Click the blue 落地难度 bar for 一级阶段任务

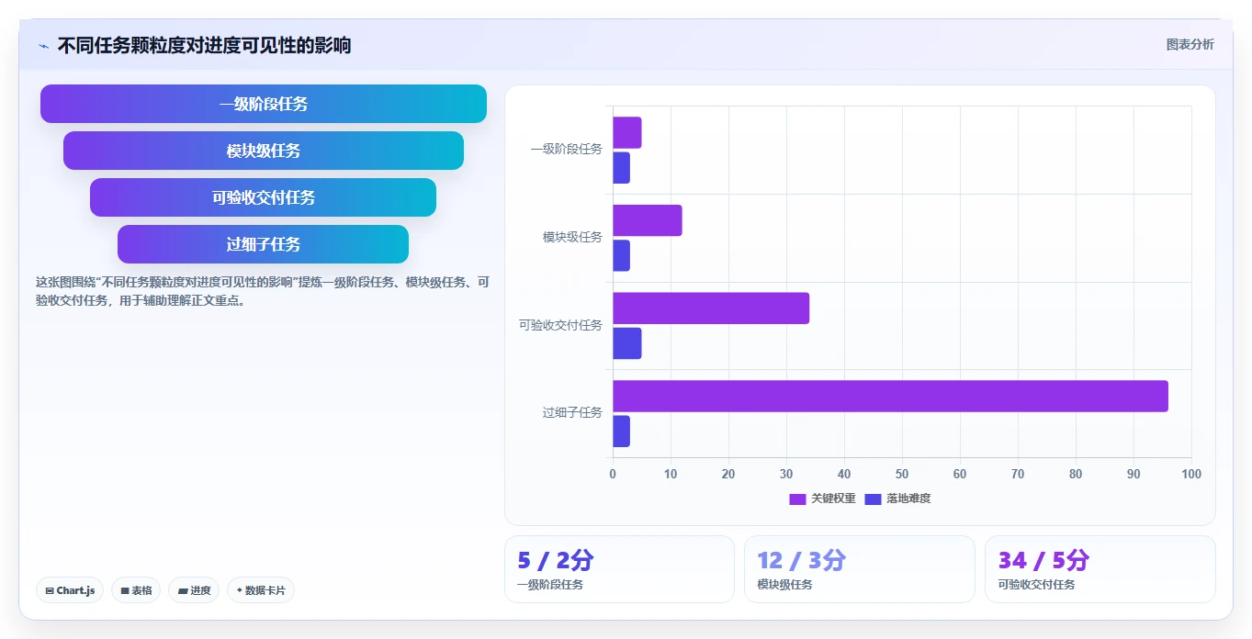(x=621, y=168)
